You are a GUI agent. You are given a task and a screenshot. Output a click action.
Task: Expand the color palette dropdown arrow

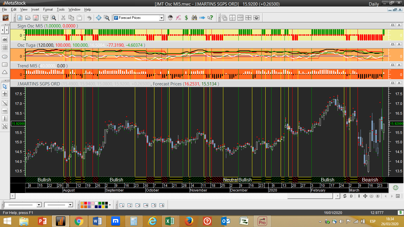point(110,205)
